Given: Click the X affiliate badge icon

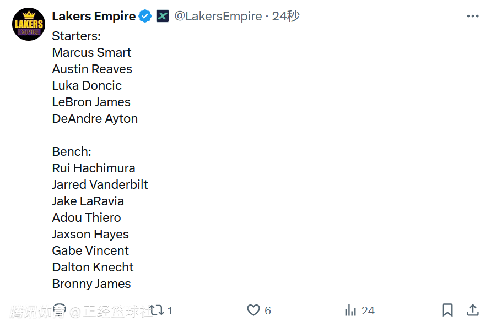Looking at the screenshot, I should tap(162, 17).
